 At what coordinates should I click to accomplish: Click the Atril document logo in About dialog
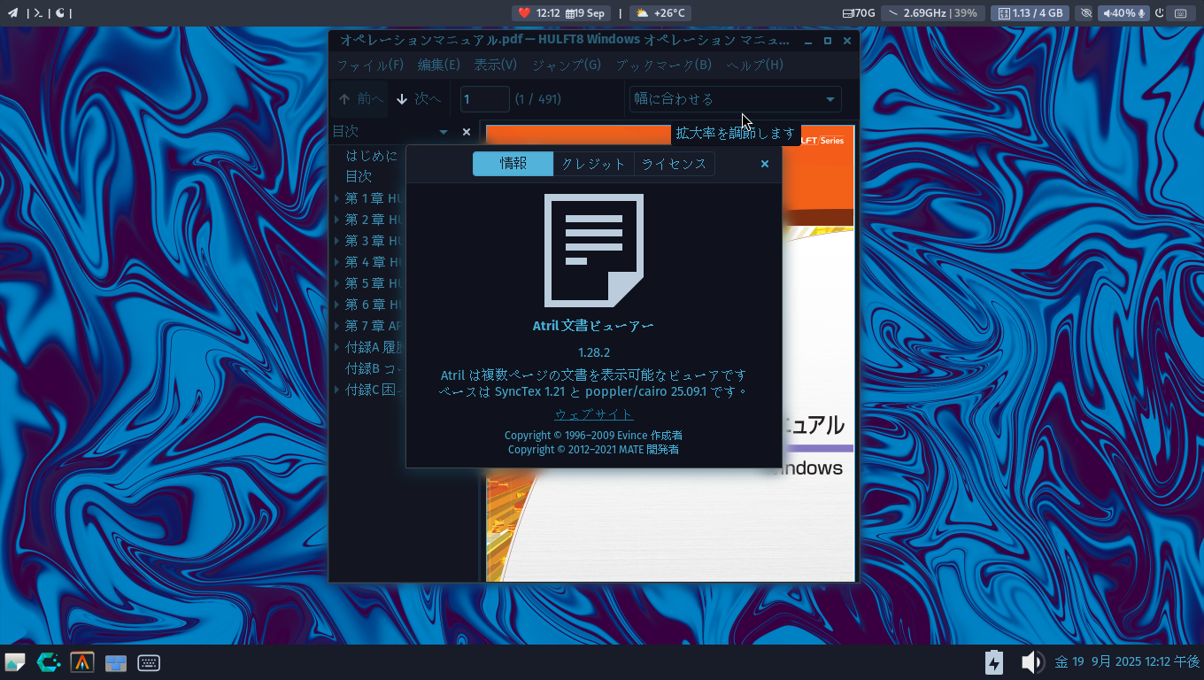[594, 251]
